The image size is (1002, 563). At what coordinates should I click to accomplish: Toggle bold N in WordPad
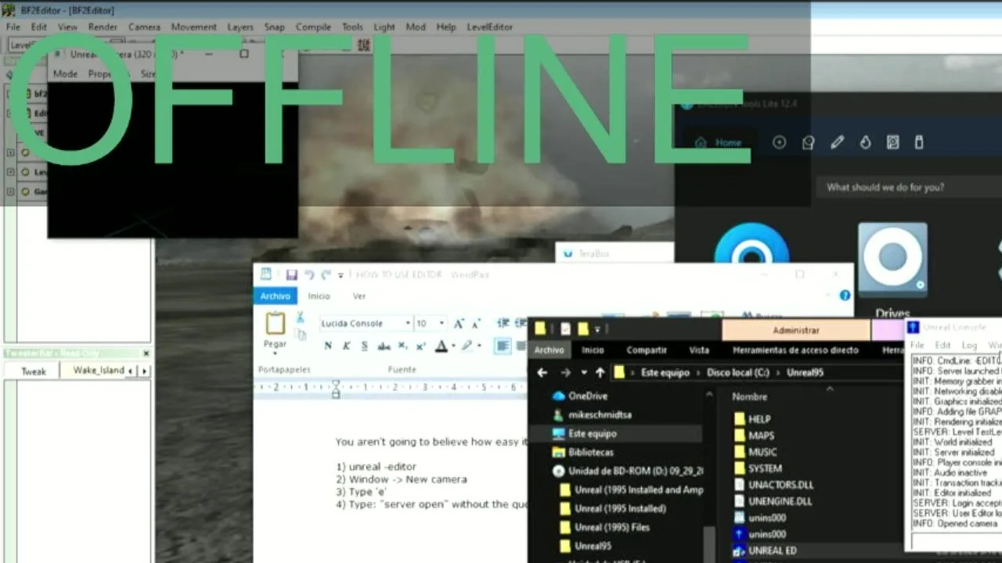tap(327, 346)
